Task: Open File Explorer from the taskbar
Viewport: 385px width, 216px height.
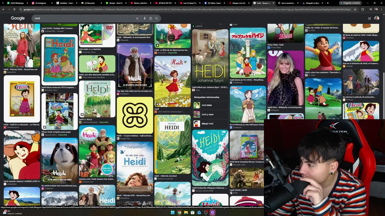Action: [x=186, y=212]
